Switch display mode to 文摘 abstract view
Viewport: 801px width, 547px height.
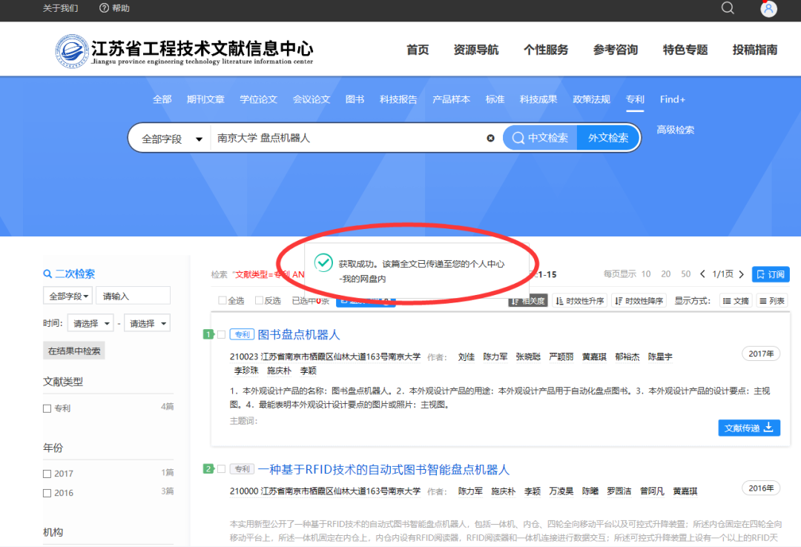pyautogui.click(x=735, y=300)
